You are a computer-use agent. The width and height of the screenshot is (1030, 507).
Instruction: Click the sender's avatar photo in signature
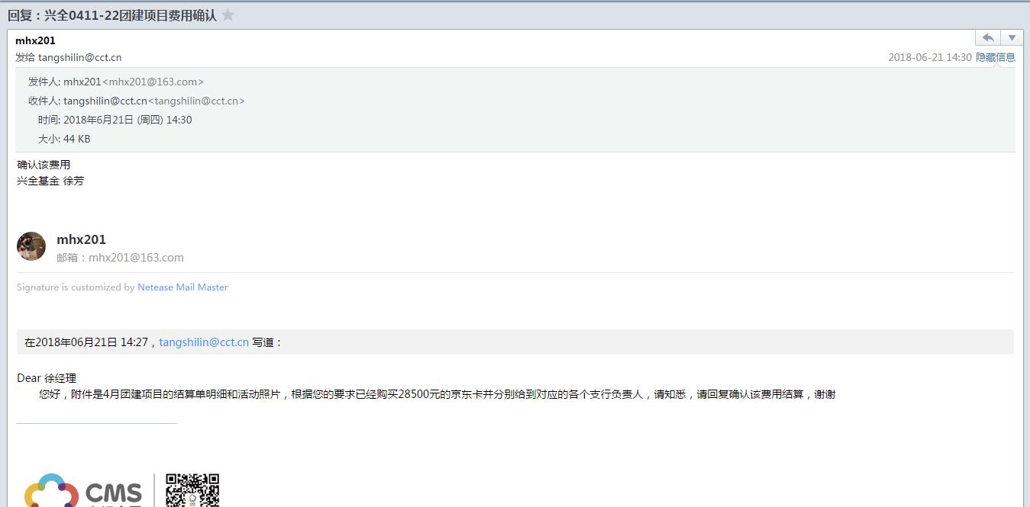(31, 246)
